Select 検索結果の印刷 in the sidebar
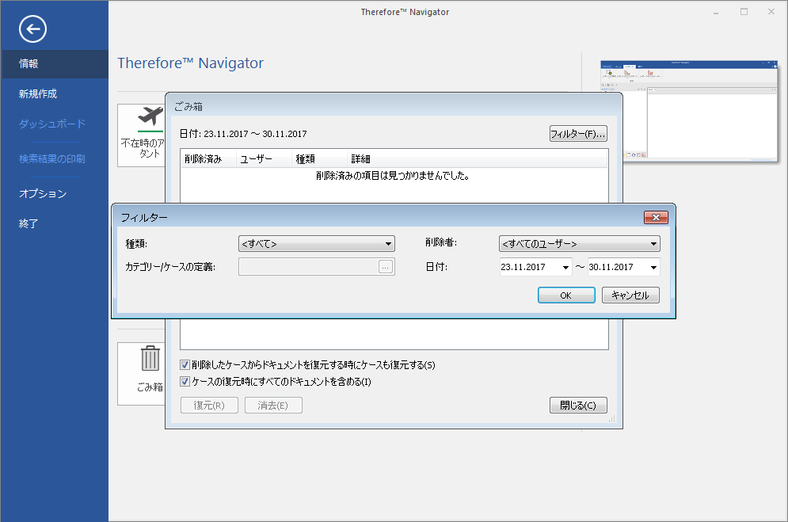Screen dimensions: 788x522 click(52, 158)
